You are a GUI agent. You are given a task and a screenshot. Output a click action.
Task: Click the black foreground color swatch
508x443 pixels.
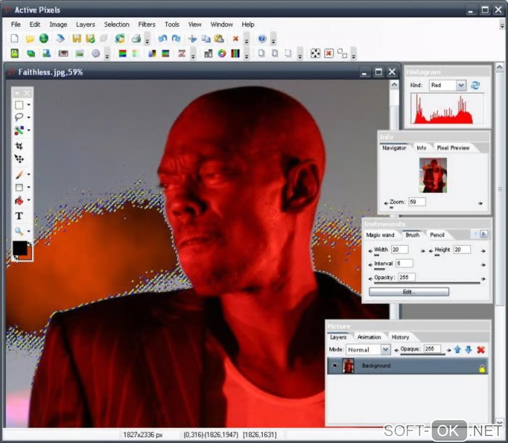coord(19,247)
